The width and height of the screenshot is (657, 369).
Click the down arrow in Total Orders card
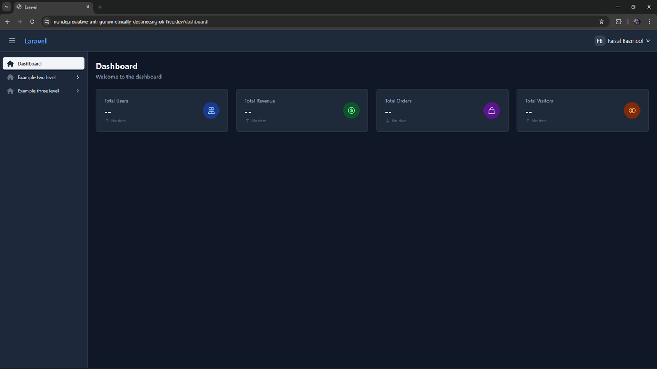point(388,121)
